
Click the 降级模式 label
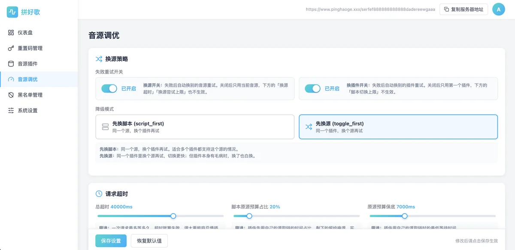(x=104, y=109)
